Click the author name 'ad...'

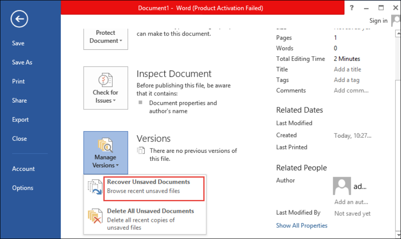360,187
